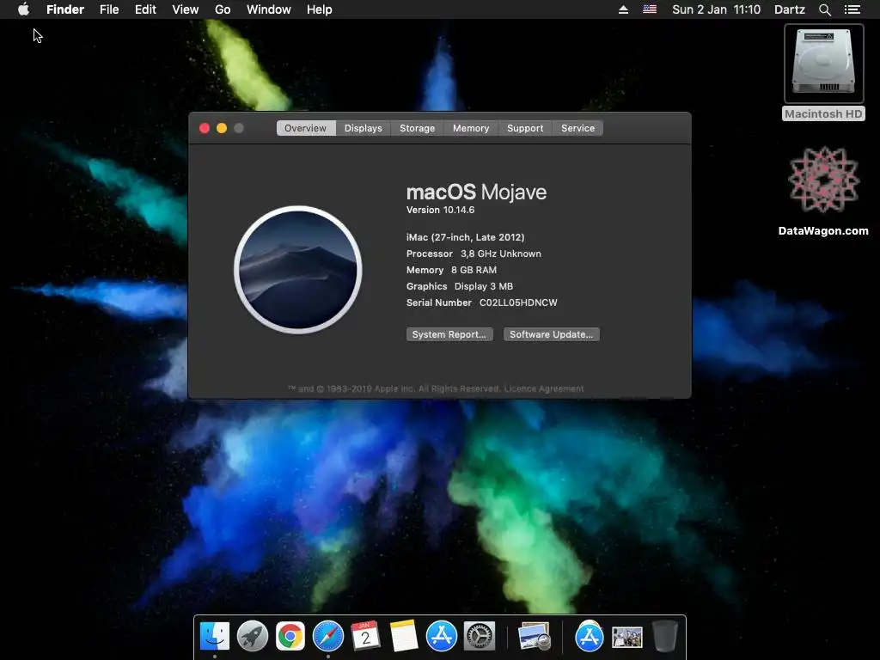880x660 pixels.
Task: Click the Dartz user name menu
Action: tap(790, 9)
